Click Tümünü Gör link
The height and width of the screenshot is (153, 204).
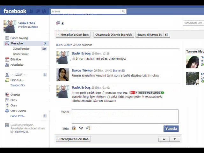pyautogui.click(x=18, y=85)
